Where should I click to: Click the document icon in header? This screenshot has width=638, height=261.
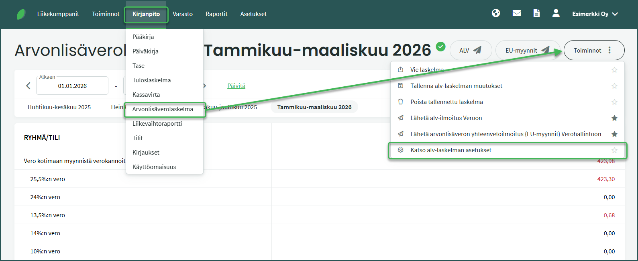tap(536, 13)
